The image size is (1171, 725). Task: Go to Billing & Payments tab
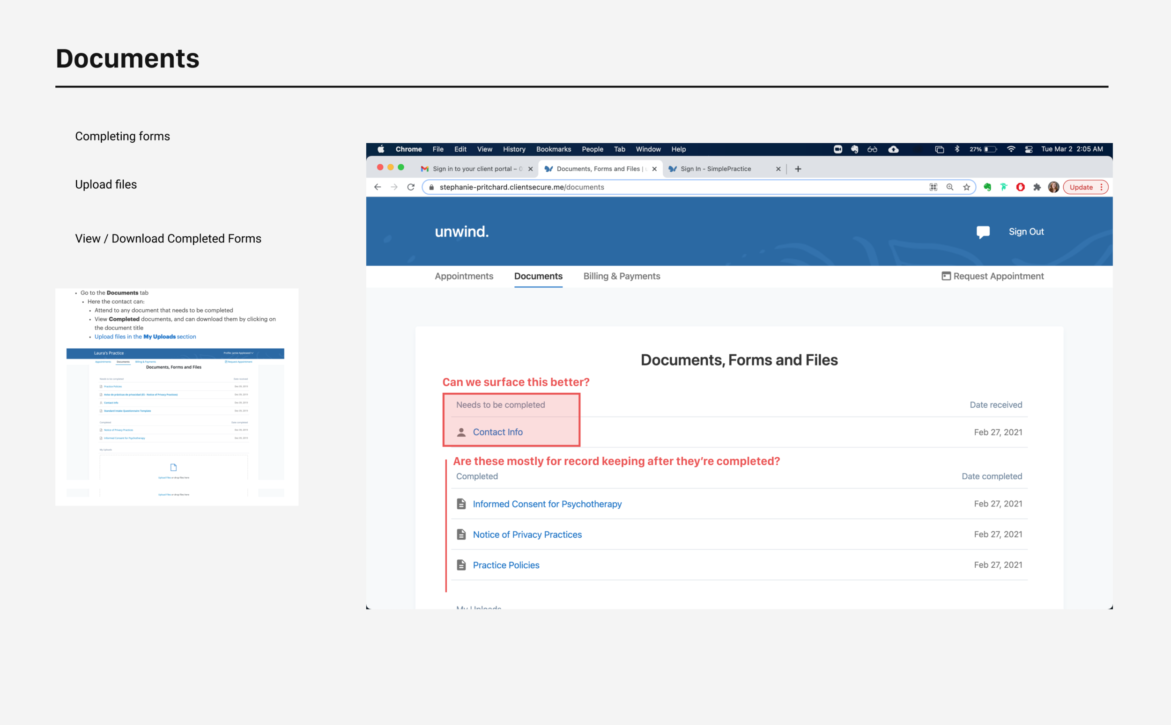click(x=622, y=276)
